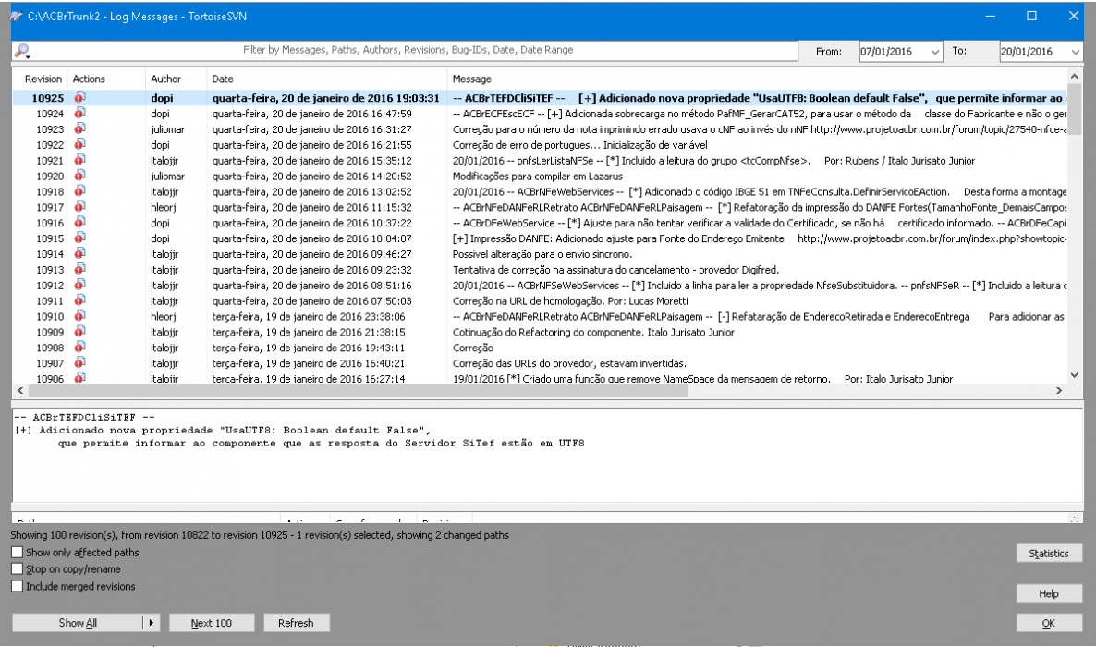Click the modified action icon for revision 10917
This screenshot has height=647, width=1096.
click(79, 207)
